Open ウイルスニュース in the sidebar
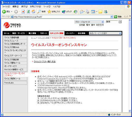The width and height of the screenshot is (132, 117). pos(15,41)
